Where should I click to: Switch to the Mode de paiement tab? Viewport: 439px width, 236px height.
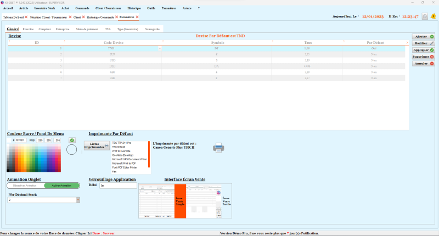(x=88, y=29)
